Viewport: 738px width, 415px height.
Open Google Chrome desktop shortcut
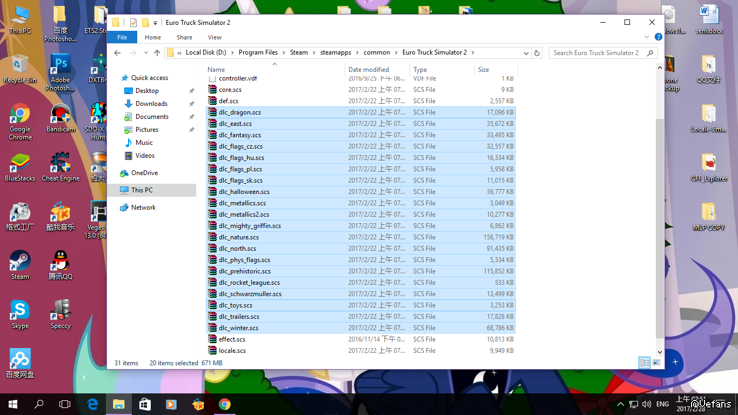tap(20, 122)
